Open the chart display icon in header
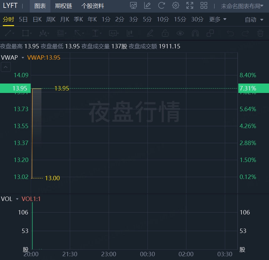This screenshot has height=260, width=269. click(133, 6)
